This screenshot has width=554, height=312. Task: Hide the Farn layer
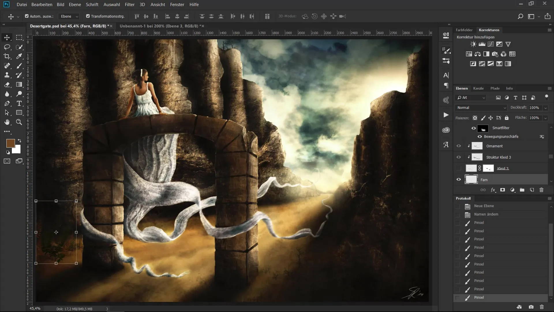[458, 180]
